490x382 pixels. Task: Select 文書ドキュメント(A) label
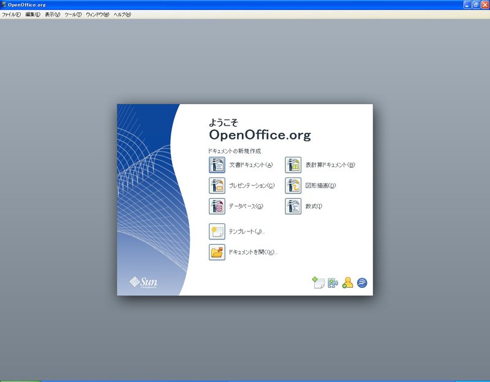pos(251,165)
